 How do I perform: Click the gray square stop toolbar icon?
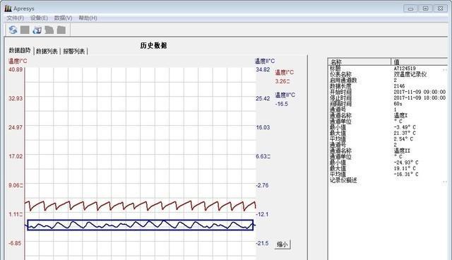pyautogui.click(x=25, y=30)
